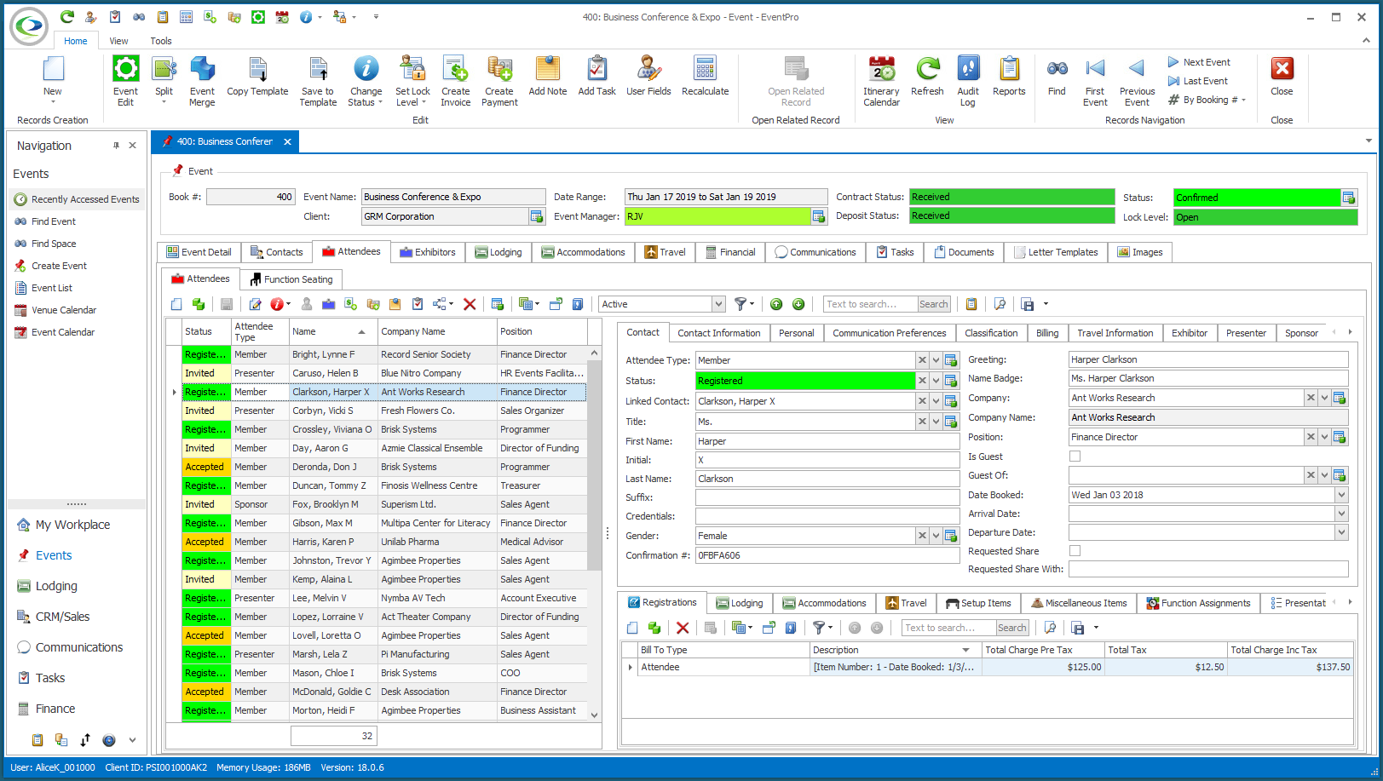The width and height of the screenshot is (1383, 781).
Task: Expand the Title Ms. dropdown
Action: pos(936,422)
